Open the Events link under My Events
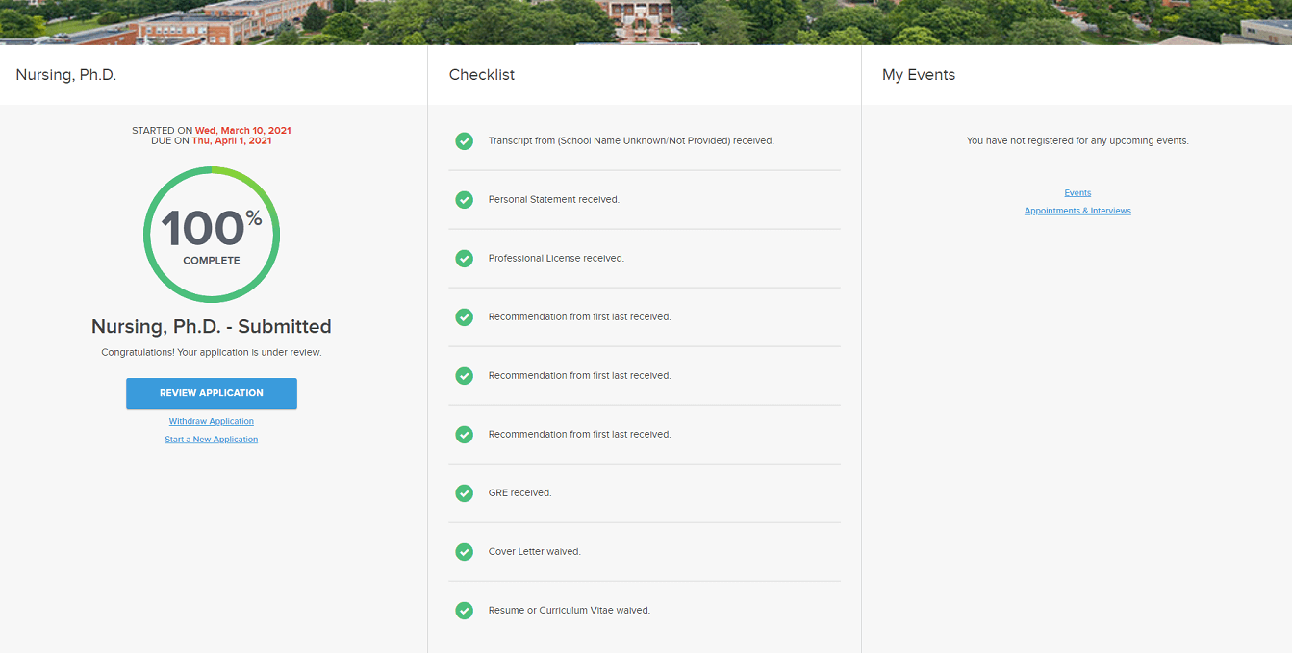1292x653 pixels. click(x=1077, y=193)
